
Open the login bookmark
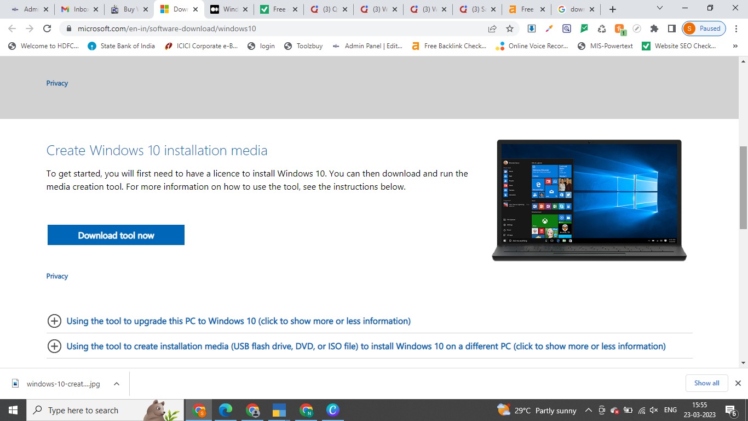pyautogui.click(x=261, y=46)
